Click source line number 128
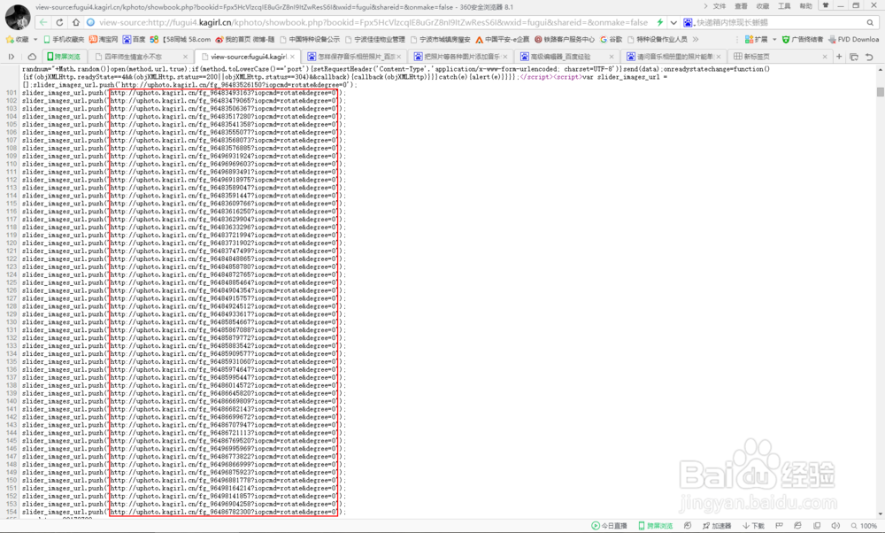885x533 pixels. (12, 306)
